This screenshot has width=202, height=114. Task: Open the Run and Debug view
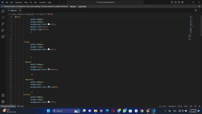[x=3, y=30]
